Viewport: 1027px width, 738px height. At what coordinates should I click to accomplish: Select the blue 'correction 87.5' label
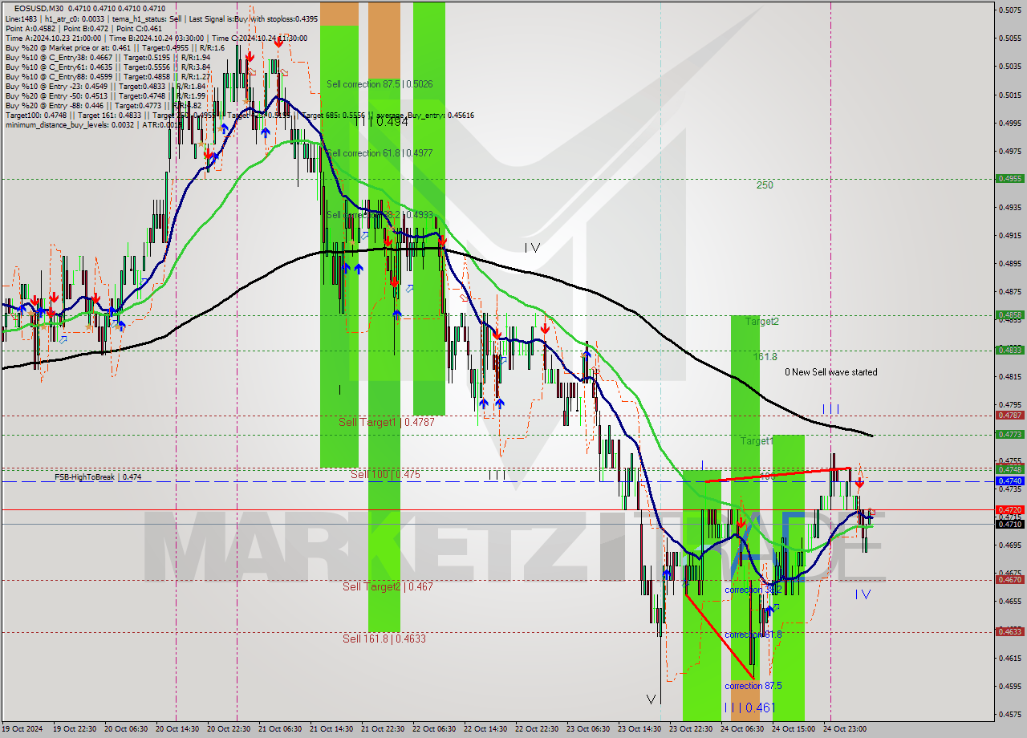[753, 686]
